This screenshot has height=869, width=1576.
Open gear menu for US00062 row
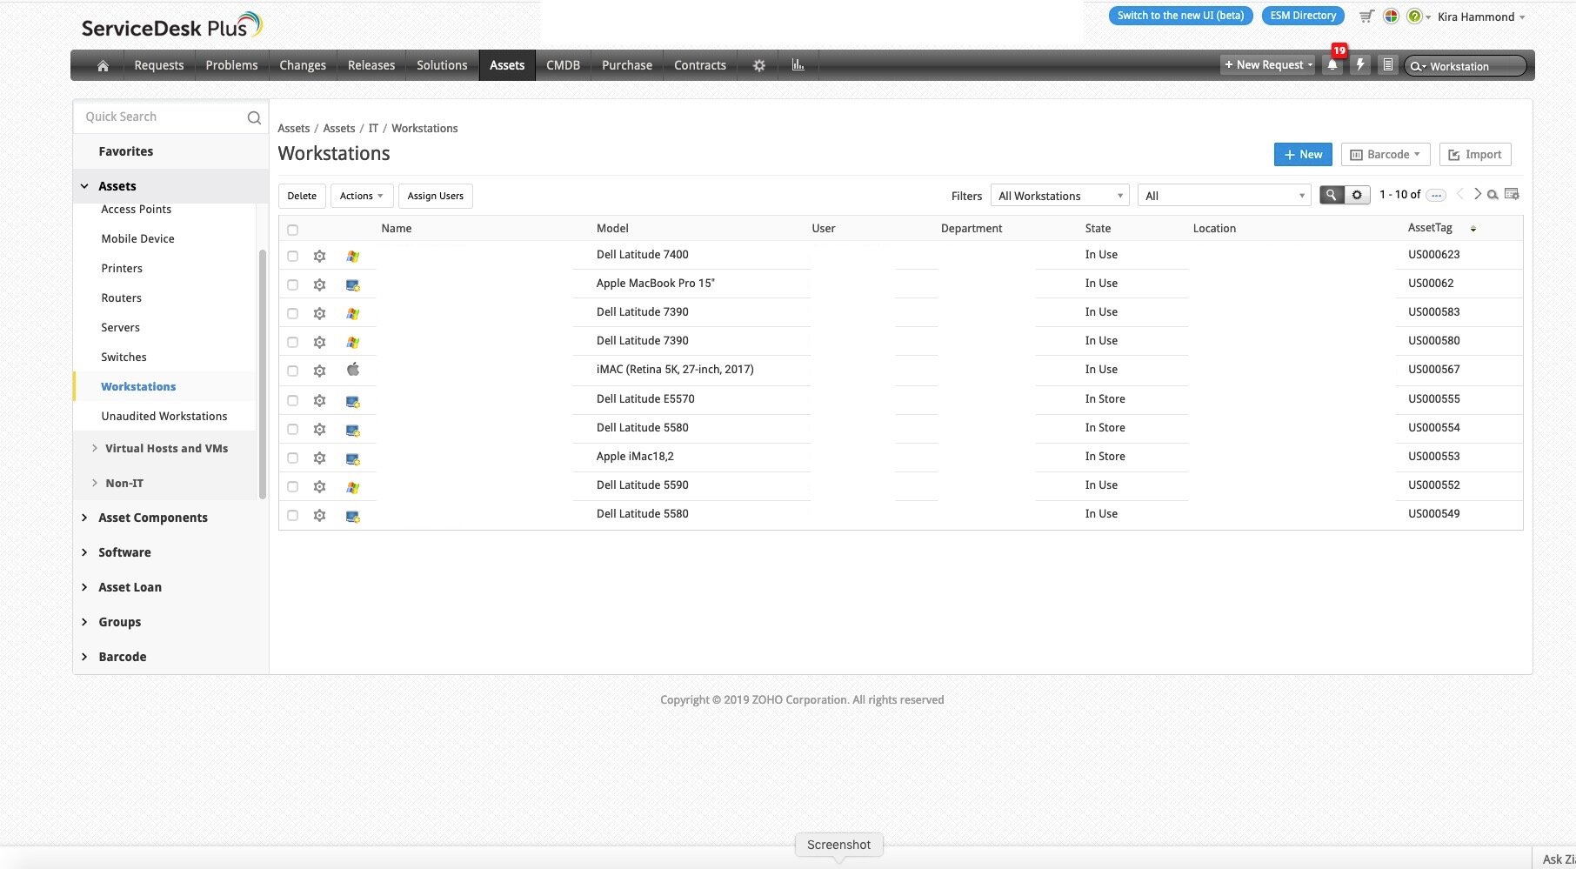(x=319, y=284)
